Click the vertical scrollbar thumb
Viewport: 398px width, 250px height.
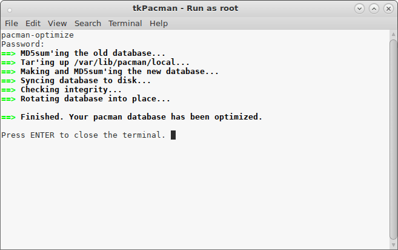pyautogui.click(x=393, y=140)
